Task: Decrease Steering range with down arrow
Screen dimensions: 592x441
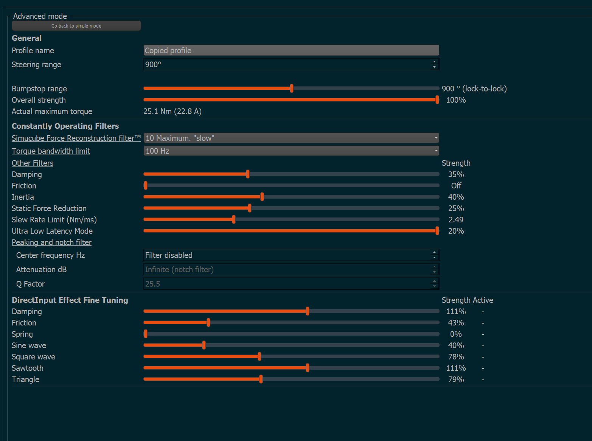Action: click(434, 67)
